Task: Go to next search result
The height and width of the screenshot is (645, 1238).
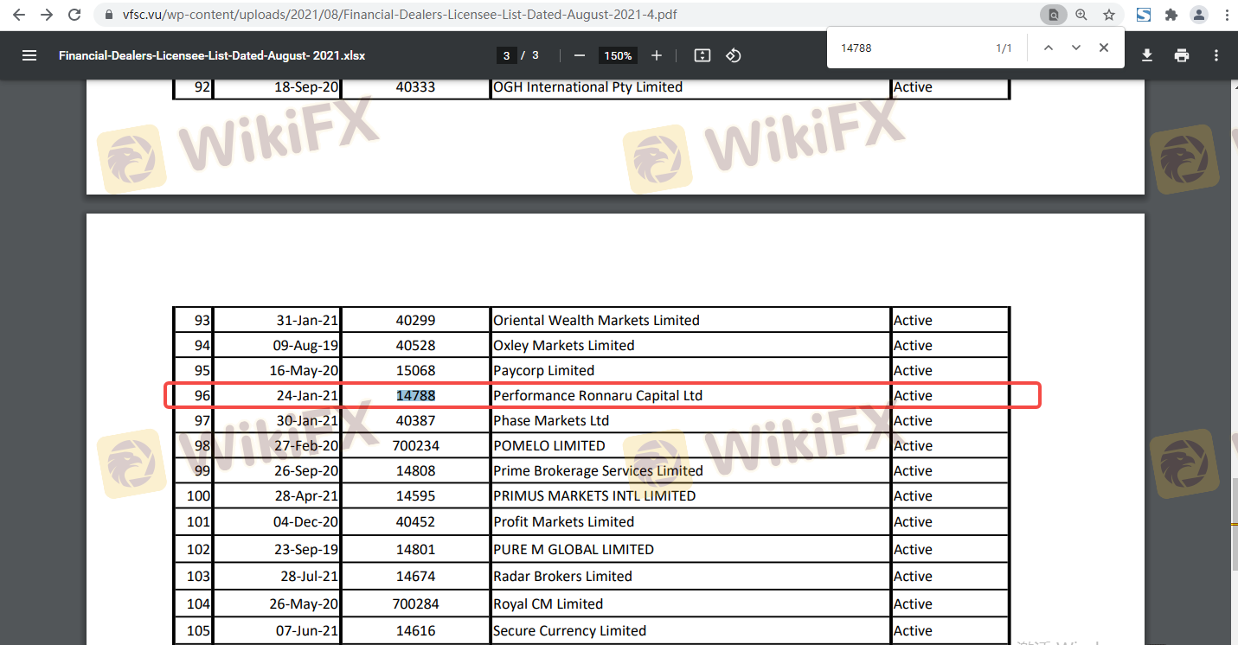Action: tap(1076, 48)
